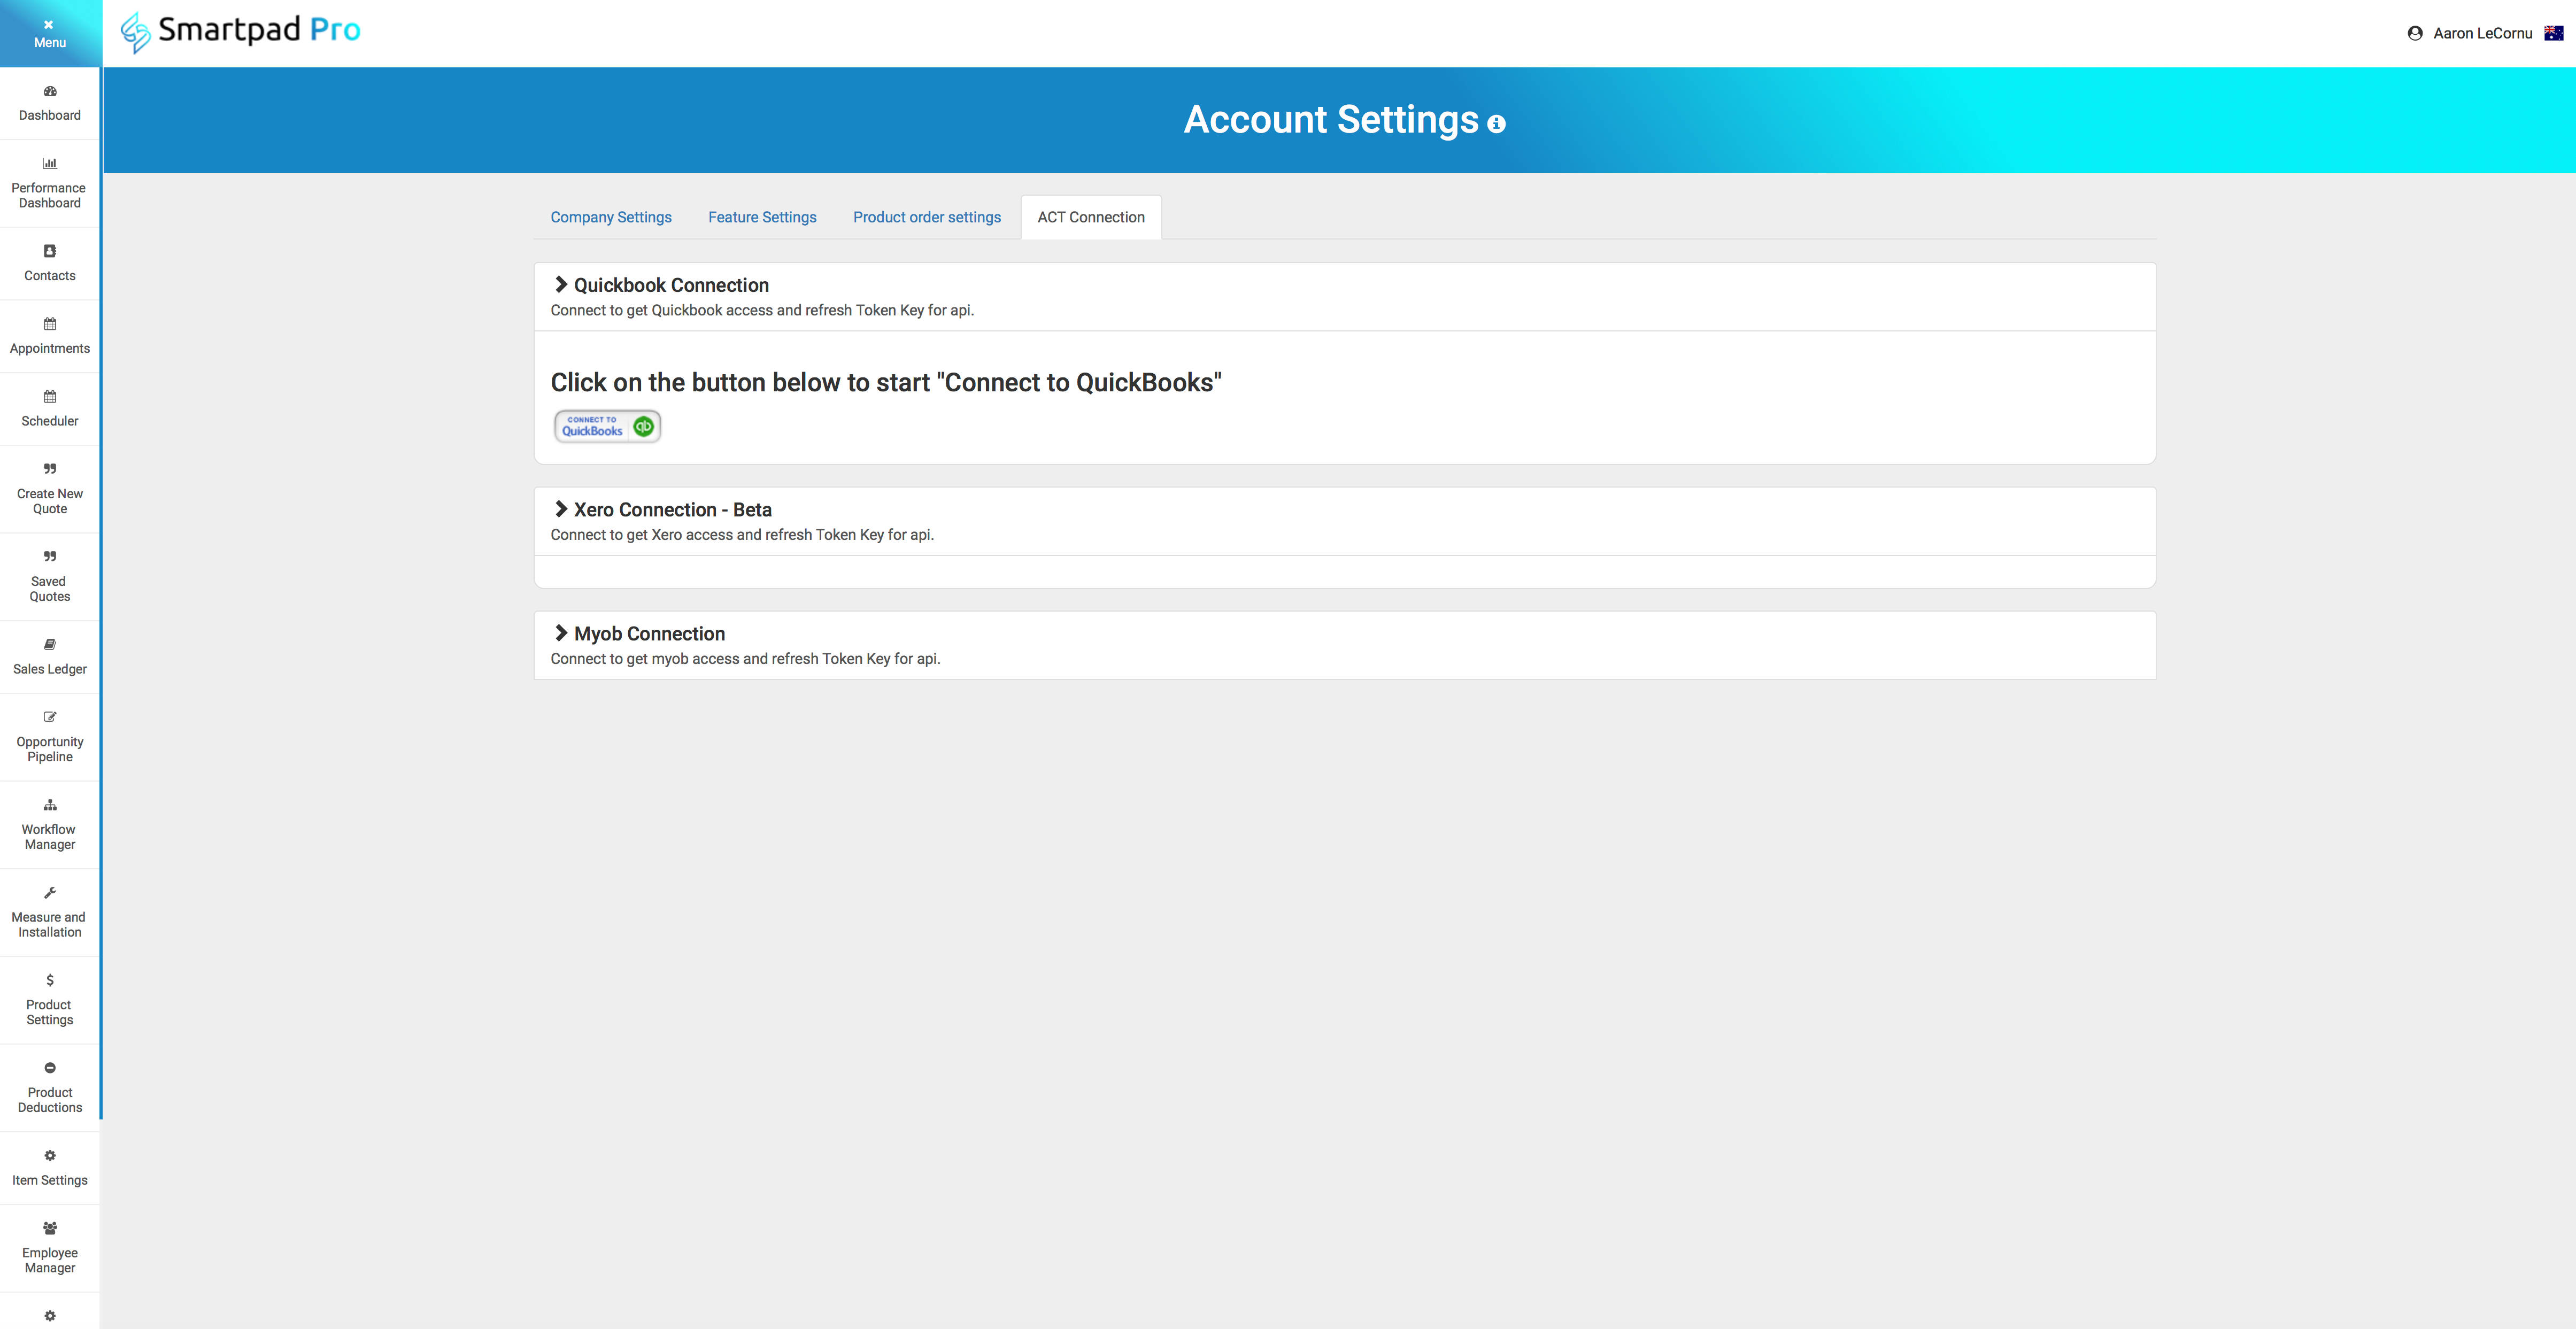The image size is (2576, 1329).
Task: Open Workflow Manager sidebar label
Action: pos(50,837)
